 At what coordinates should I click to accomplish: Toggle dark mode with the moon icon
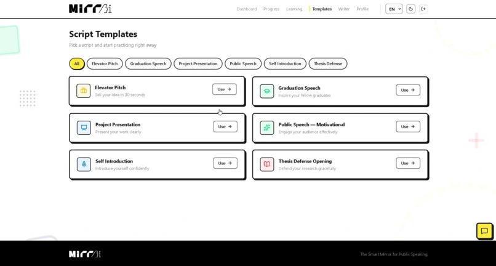click(410, 9)
